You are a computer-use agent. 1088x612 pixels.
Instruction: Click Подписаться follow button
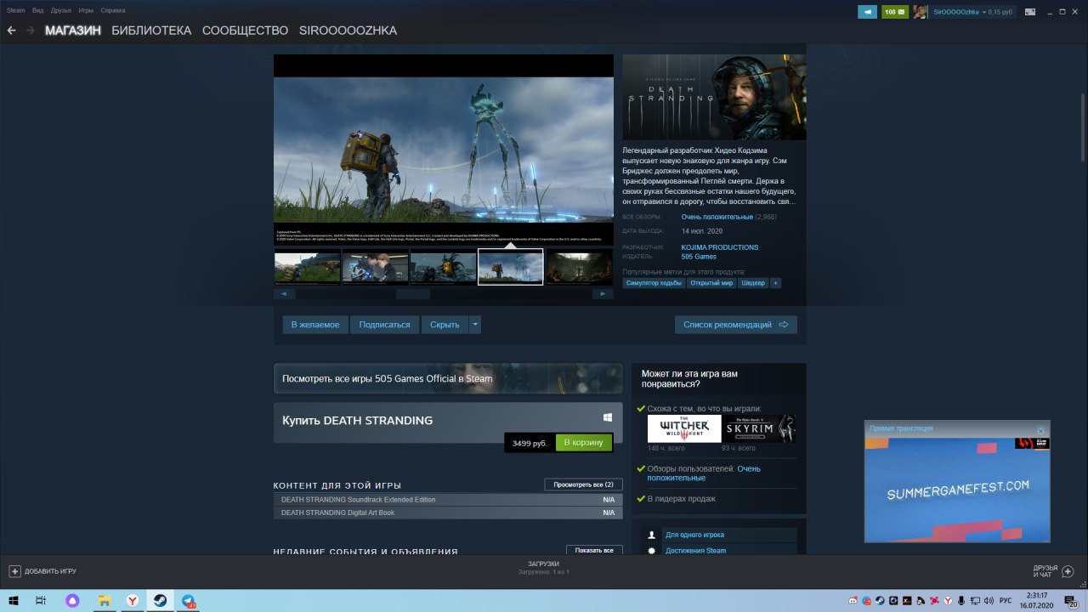click(x=384, y=325)
